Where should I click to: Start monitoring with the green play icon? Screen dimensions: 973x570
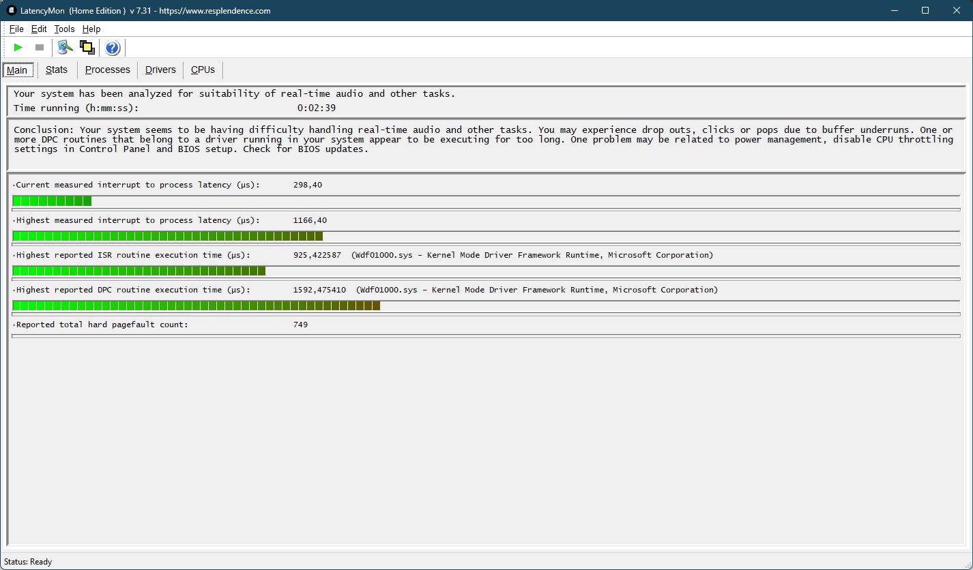pyautogui.click(x=18, y=48)
